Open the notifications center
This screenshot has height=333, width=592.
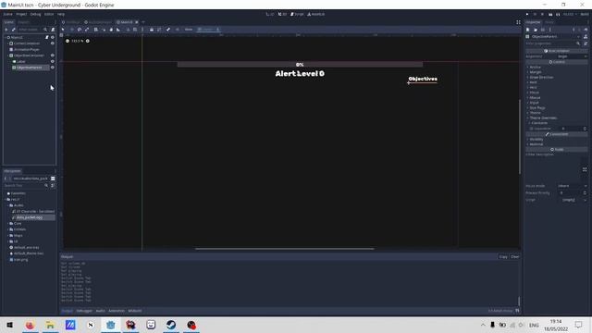click(578, 325)
